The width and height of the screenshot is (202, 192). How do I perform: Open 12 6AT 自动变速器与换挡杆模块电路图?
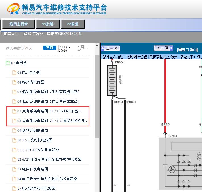(x=49, y=159)
